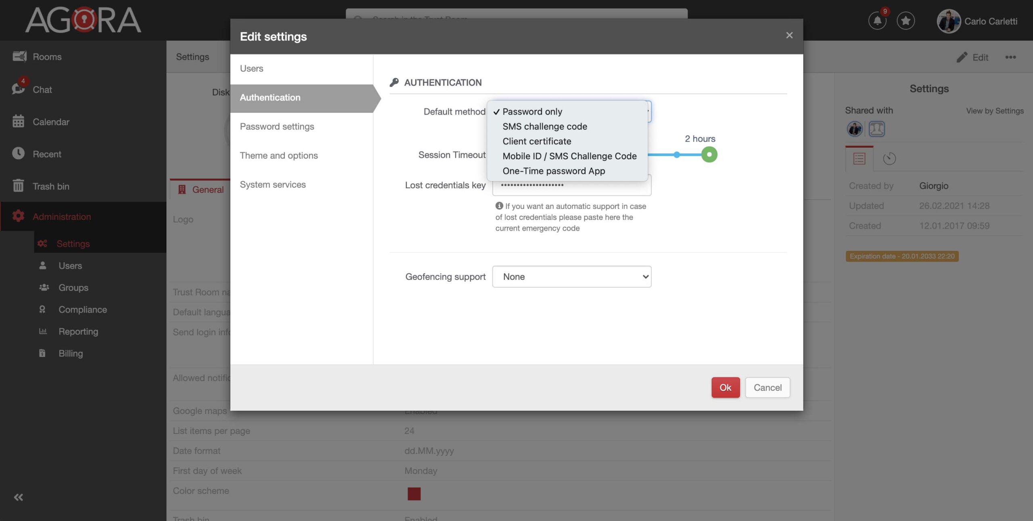Viewport: 1033px width, 521px height.
Task: Switch to Password settings tab
Action: point(277,126)
